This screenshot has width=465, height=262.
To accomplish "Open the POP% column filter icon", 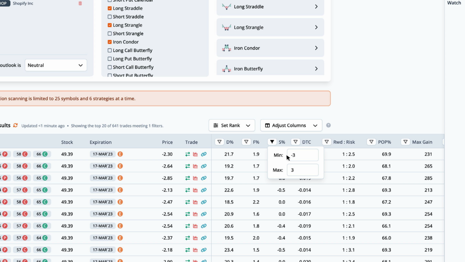I will coord(371,142).
